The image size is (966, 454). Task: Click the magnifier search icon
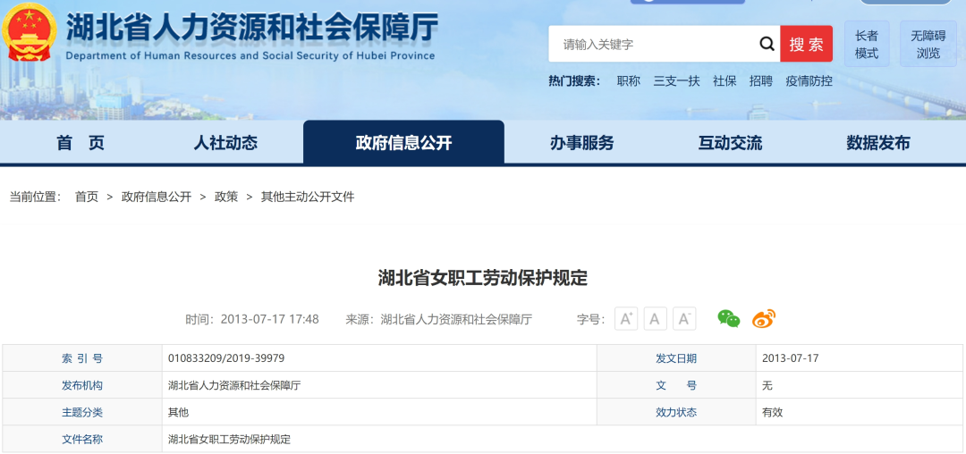coord(767,44)
